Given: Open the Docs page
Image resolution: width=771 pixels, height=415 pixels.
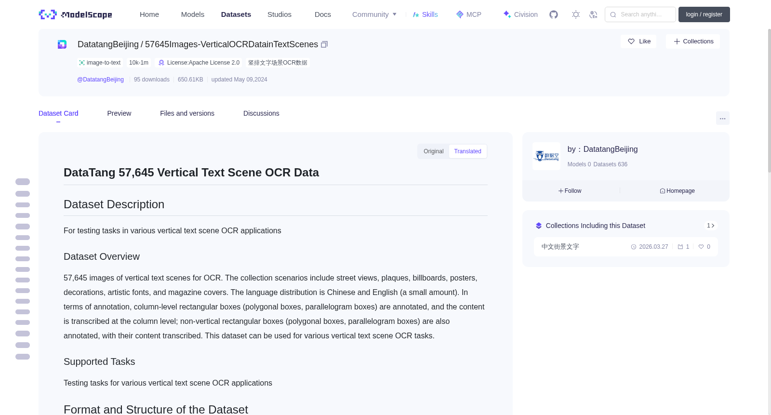Looking at the screenshot, I should 323,14.
